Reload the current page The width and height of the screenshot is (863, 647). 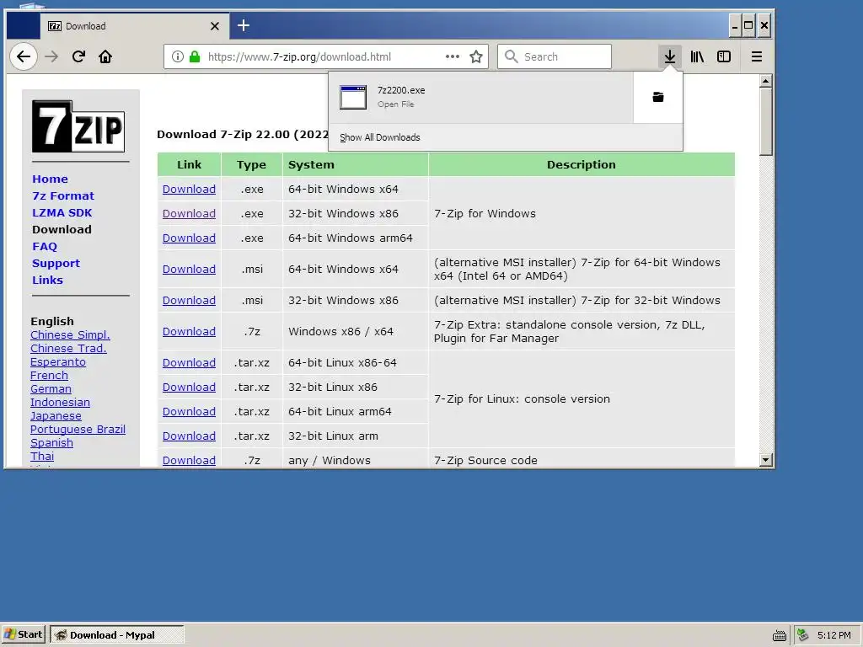(x=78, y=56)
